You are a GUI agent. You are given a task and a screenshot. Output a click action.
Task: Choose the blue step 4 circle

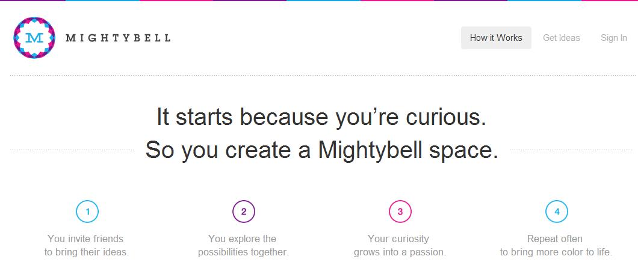[557, 212]
